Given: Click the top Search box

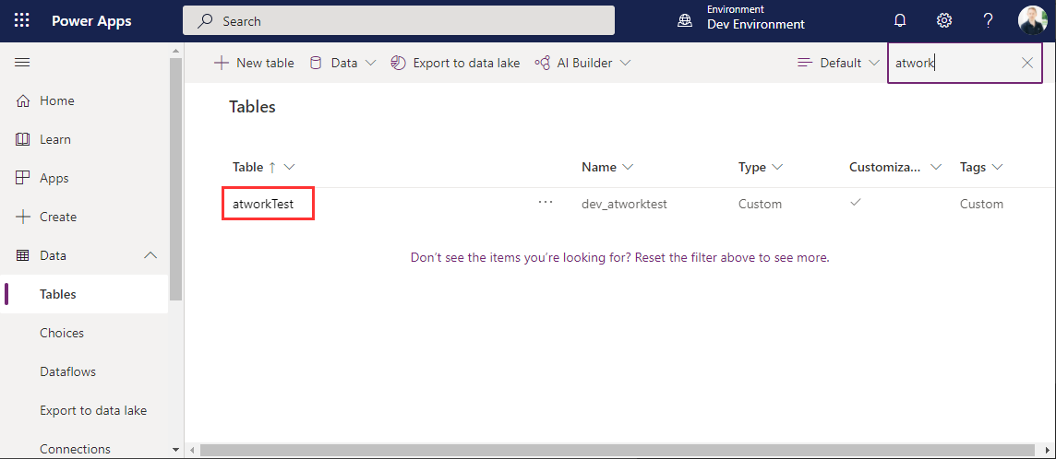Looking at the screenshot, I should click(x=399, y=20).
